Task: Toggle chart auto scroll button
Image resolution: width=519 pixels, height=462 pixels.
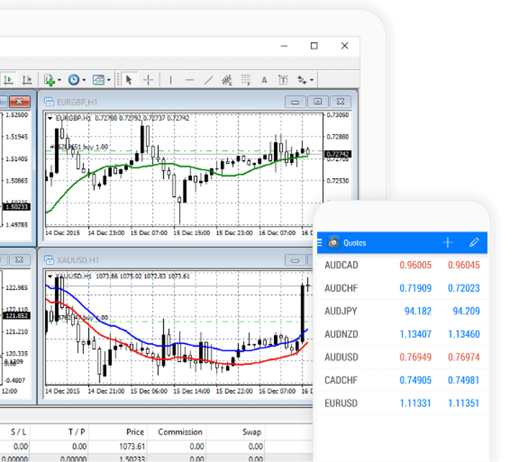Action: point(9,80)
